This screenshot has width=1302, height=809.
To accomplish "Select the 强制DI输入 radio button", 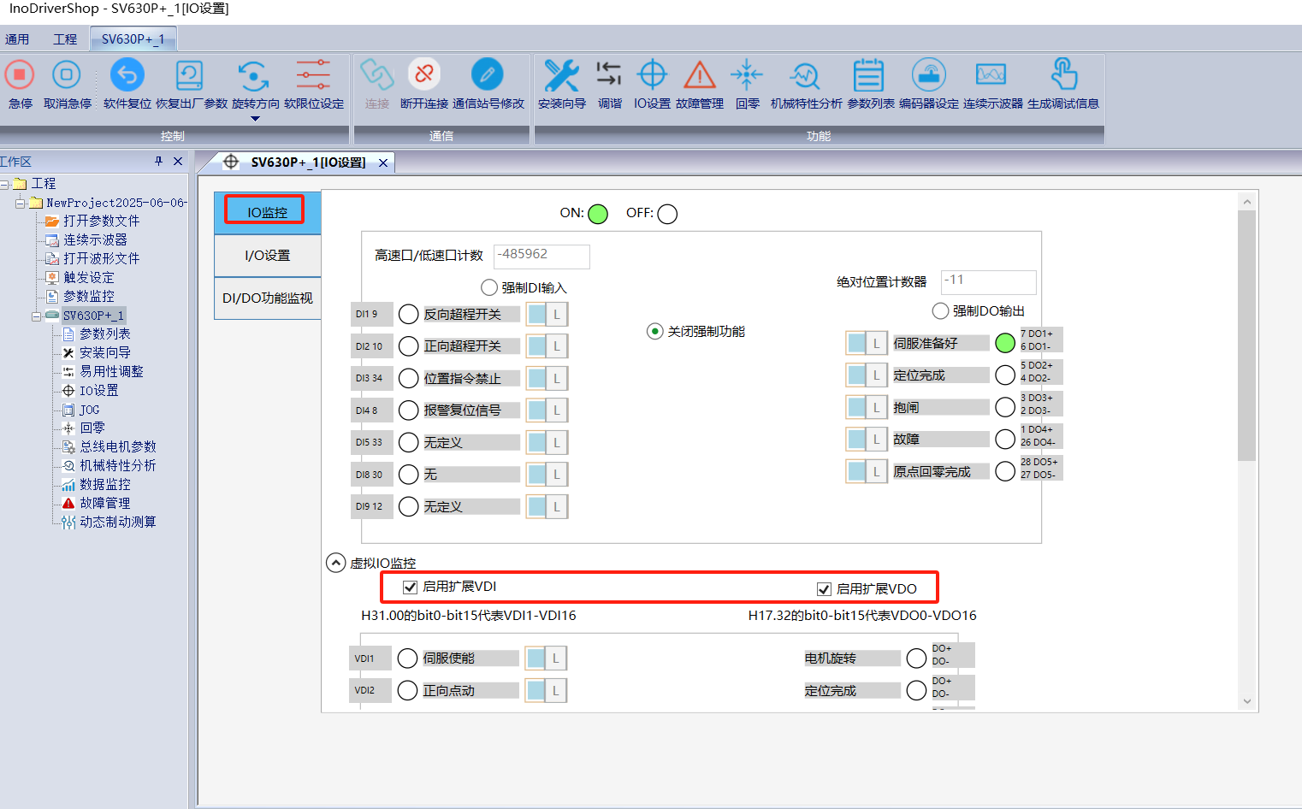I will 489,287.
